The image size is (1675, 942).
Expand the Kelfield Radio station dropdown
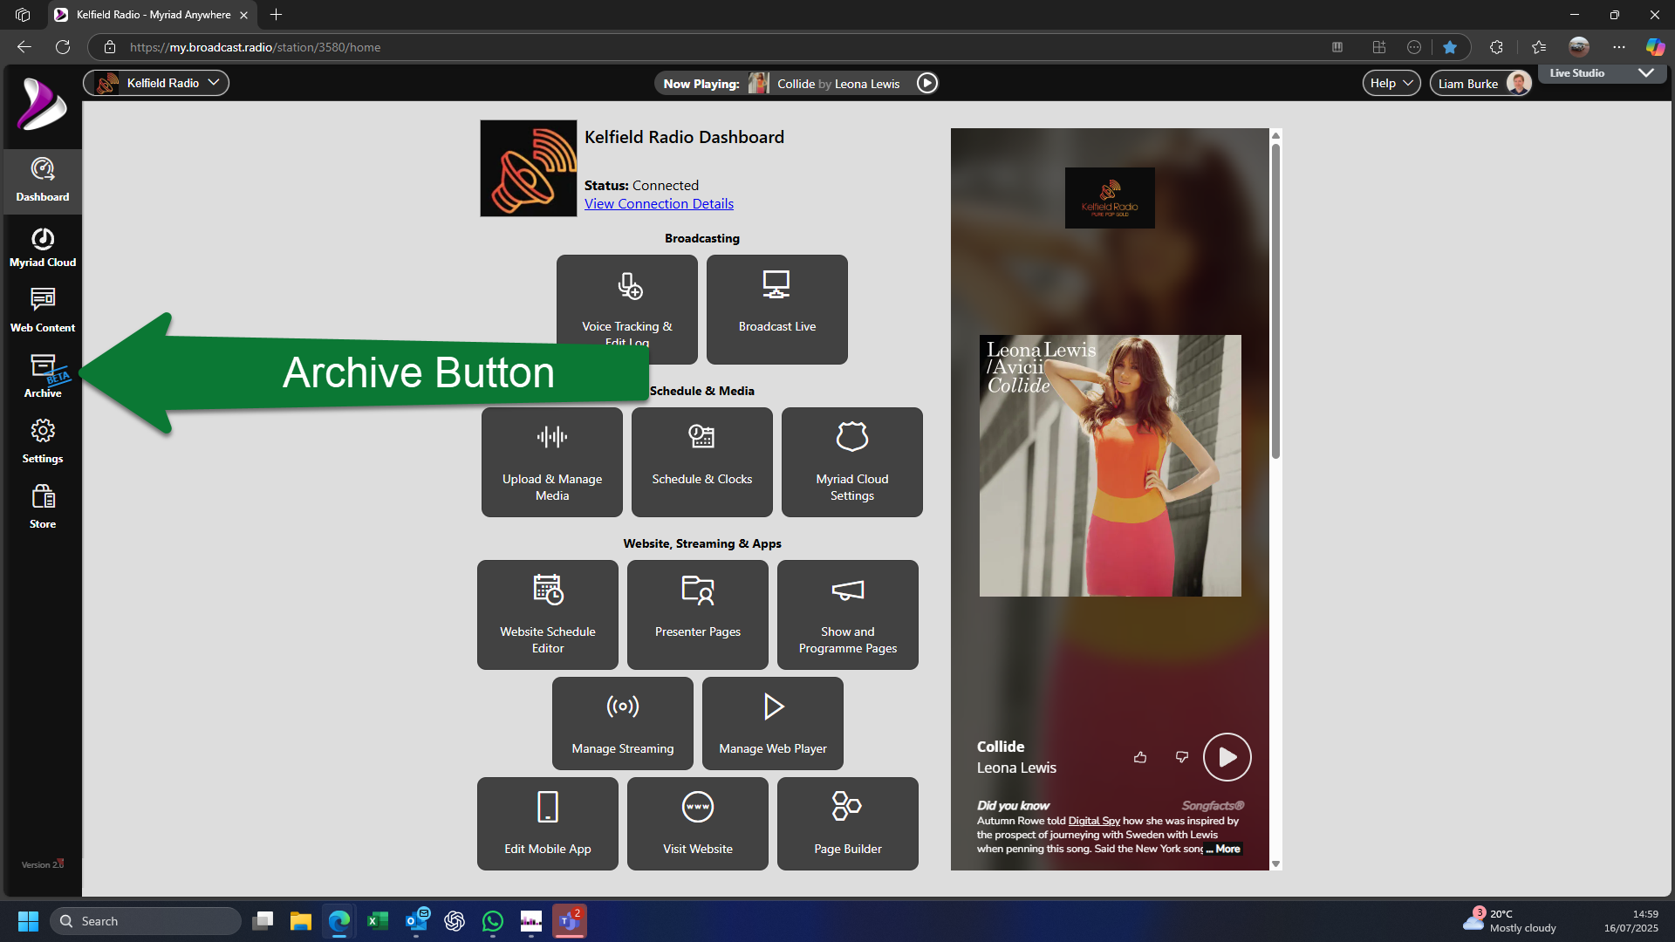(156, 83)
